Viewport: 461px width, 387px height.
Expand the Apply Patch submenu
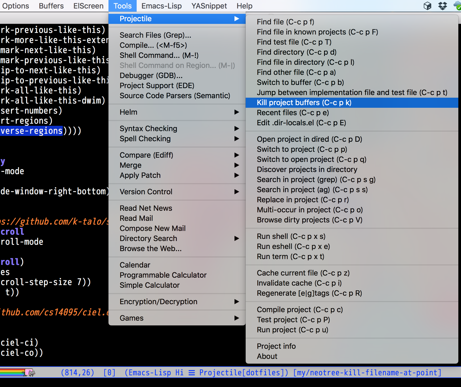(177, 175)
